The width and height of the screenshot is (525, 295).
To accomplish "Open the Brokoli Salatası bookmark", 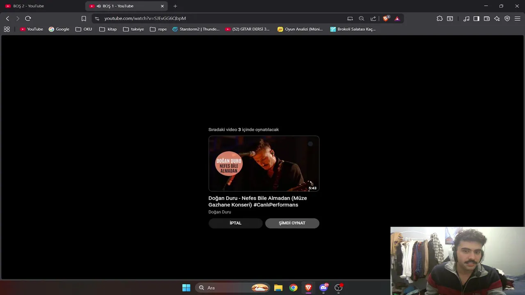I will click(353, 29).
